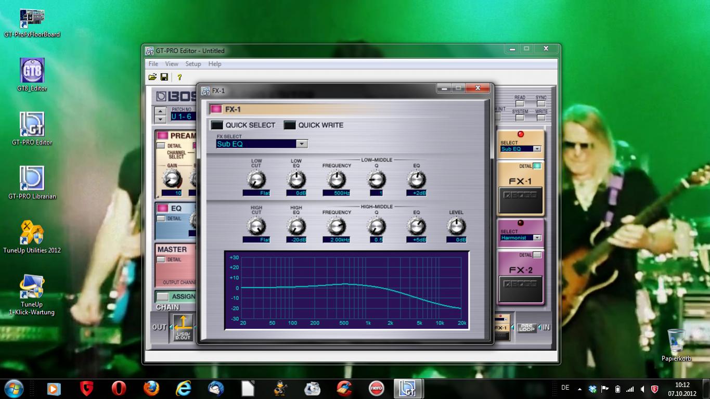Click the LEVEL knob
710x399 pixels.
[x=456, y=226]
